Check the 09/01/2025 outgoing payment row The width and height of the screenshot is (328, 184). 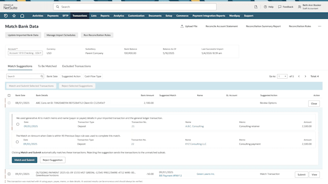click(9, 174)
